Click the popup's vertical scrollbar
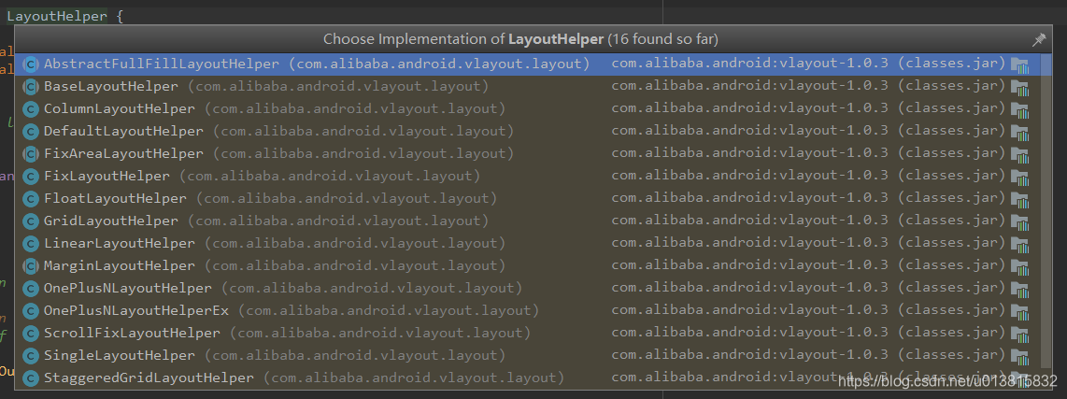 pos(1046,211)
